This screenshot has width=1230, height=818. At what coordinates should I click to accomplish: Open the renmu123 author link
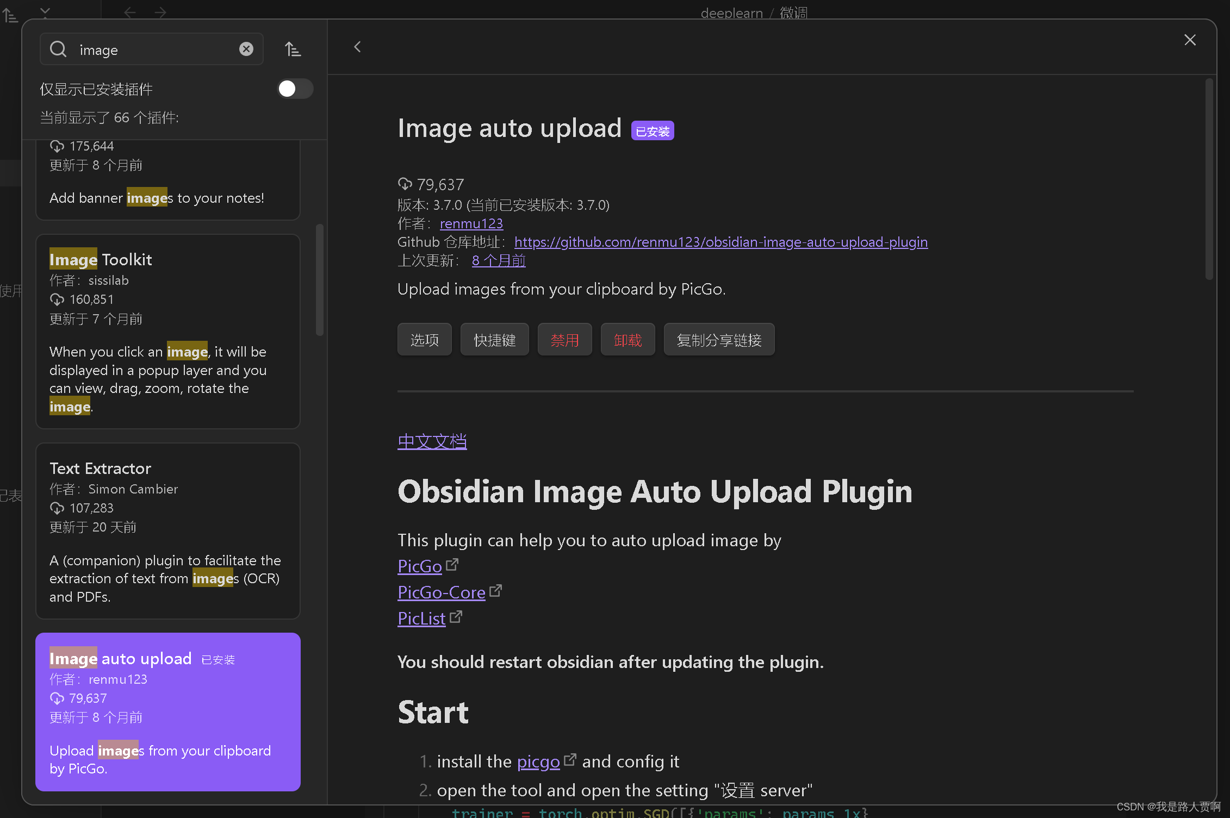point(471,223)
